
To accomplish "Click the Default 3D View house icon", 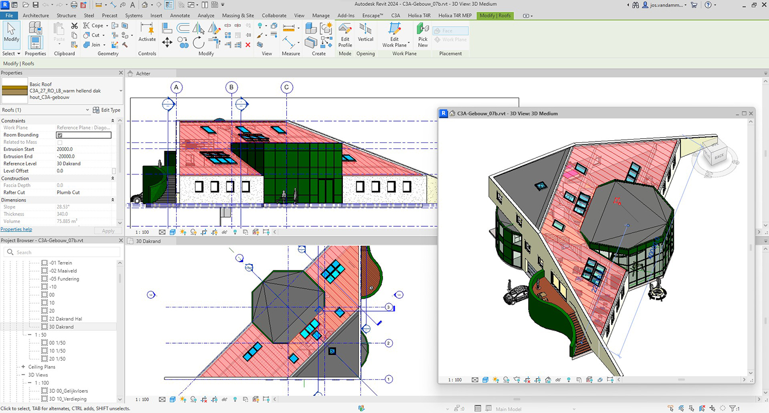I will [145, 5].
